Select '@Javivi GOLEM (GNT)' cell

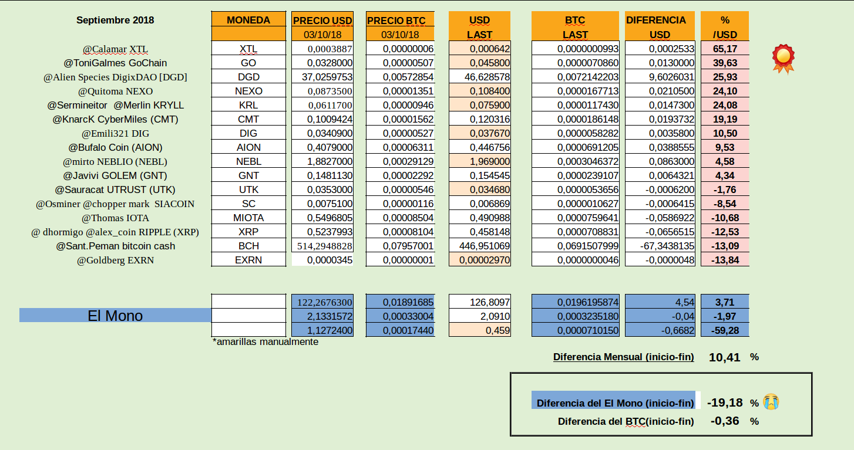tap(115, 175)
